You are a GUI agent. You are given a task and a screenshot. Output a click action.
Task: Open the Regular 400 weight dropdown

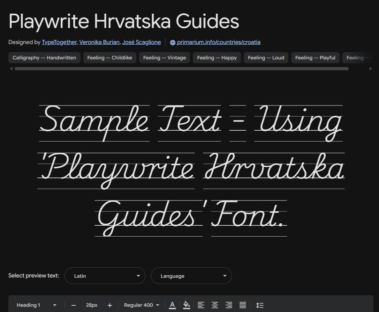click(142, 305)
